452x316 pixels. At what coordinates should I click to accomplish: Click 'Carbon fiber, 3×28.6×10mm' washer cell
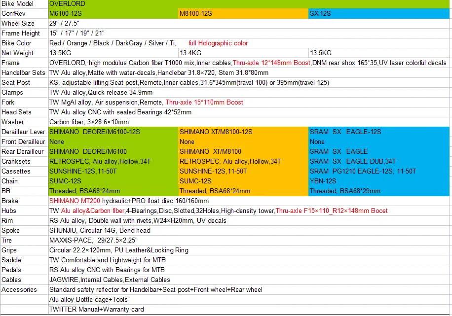[249, 122]
